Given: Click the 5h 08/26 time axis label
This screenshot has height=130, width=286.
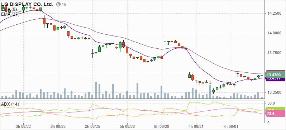Looking at the screenshot, I should pyautogui.click(x=127, y=126).
